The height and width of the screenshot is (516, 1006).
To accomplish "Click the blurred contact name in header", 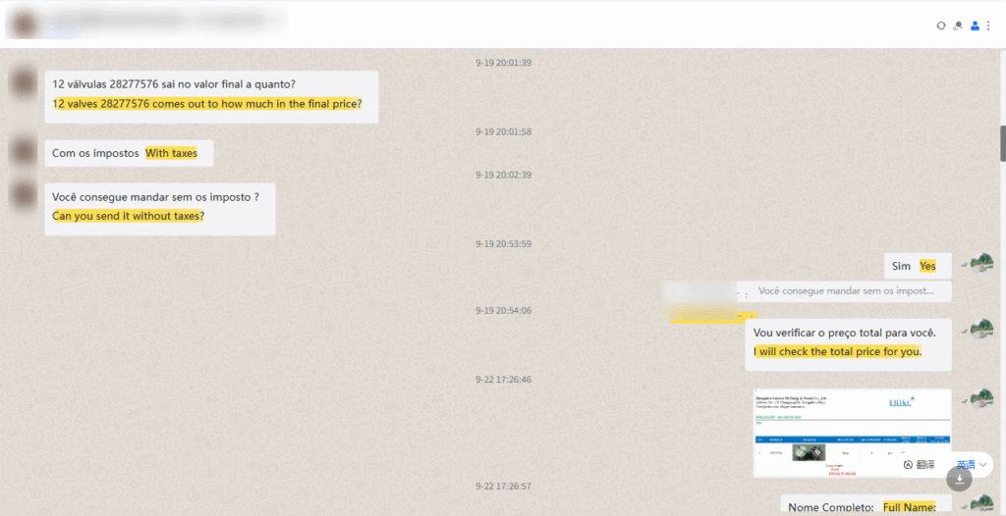I will [147, 20].
